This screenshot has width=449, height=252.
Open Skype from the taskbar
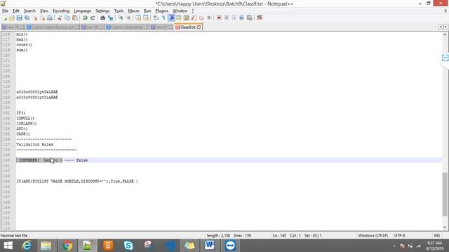(128, 246)
